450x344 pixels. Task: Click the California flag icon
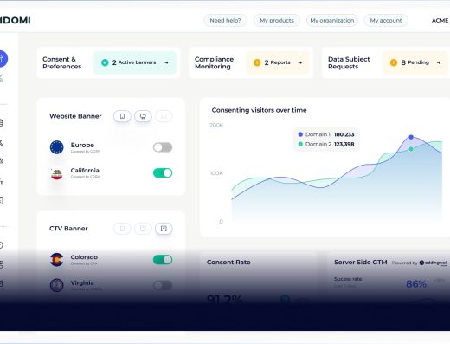56,174
